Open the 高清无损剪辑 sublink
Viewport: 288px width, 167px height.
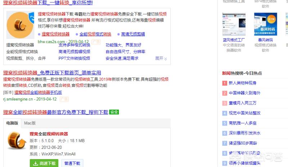click(133, 34)
